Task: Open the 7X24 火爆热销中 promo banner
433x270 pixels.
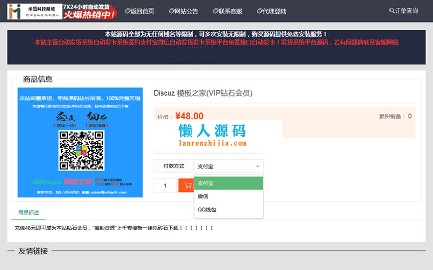Action: click(90, 11)
